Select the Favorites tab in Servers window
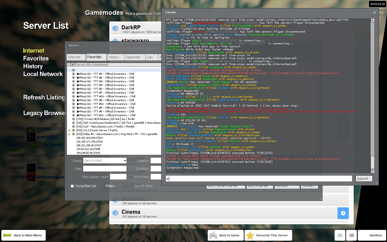The height and width of the screenshot is (242, 387). [x=96, y=57]
